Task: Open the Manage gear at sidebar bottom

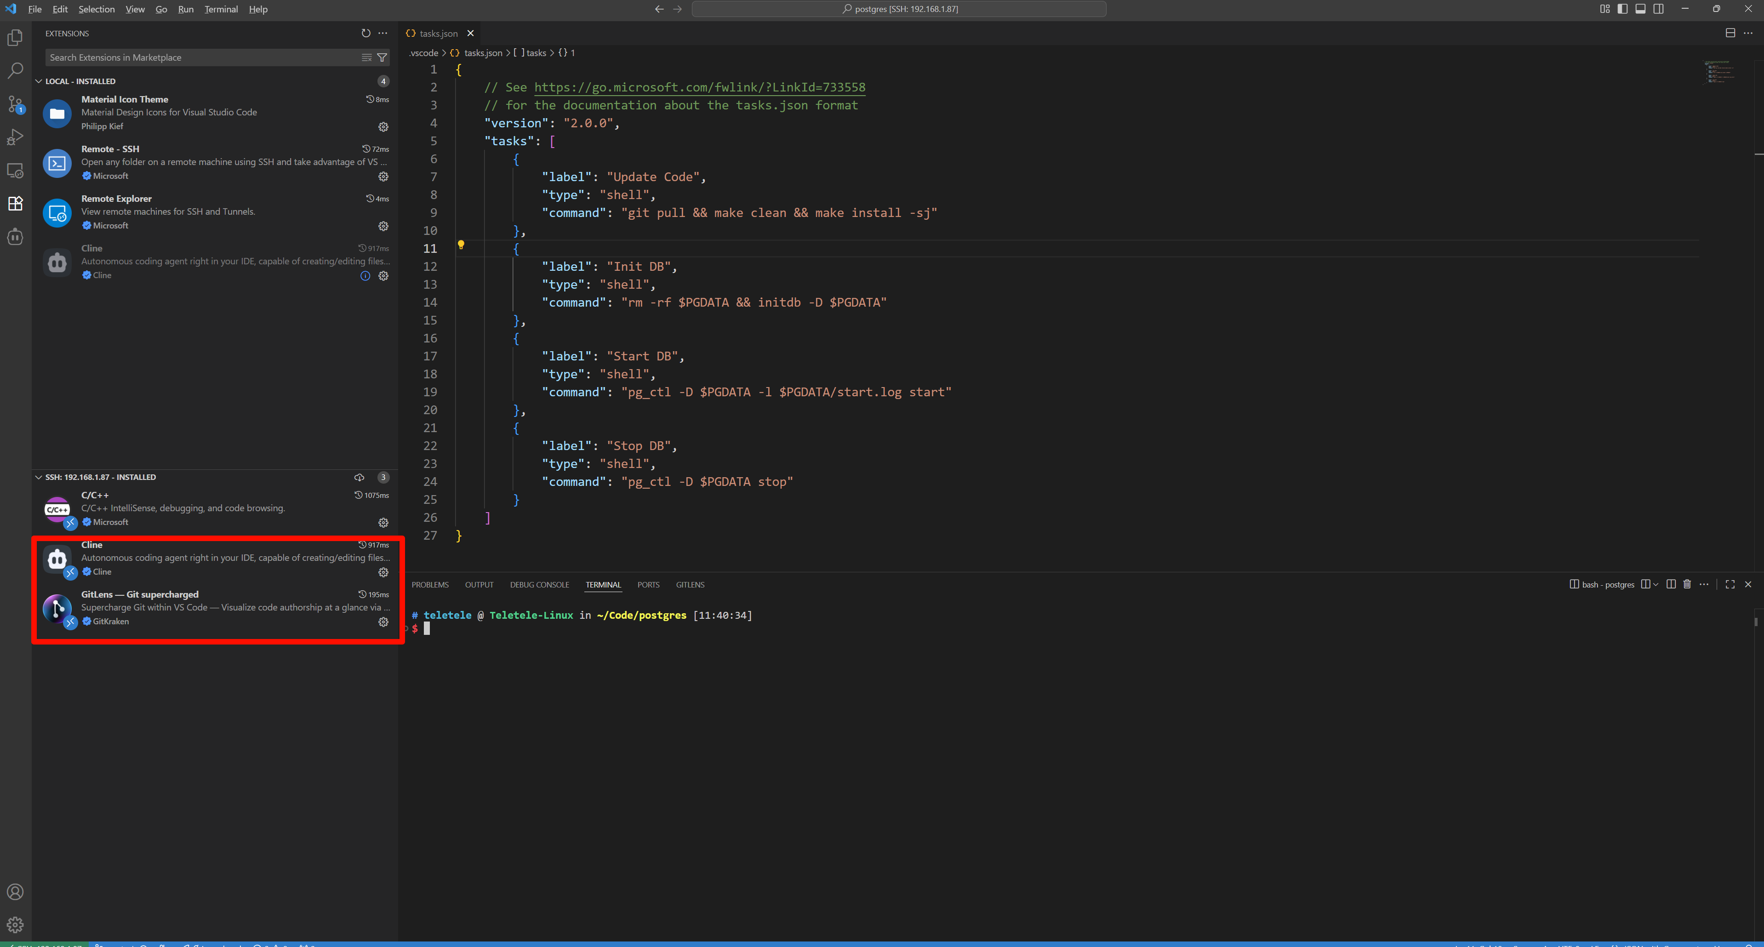Action: tap(15, 925)
